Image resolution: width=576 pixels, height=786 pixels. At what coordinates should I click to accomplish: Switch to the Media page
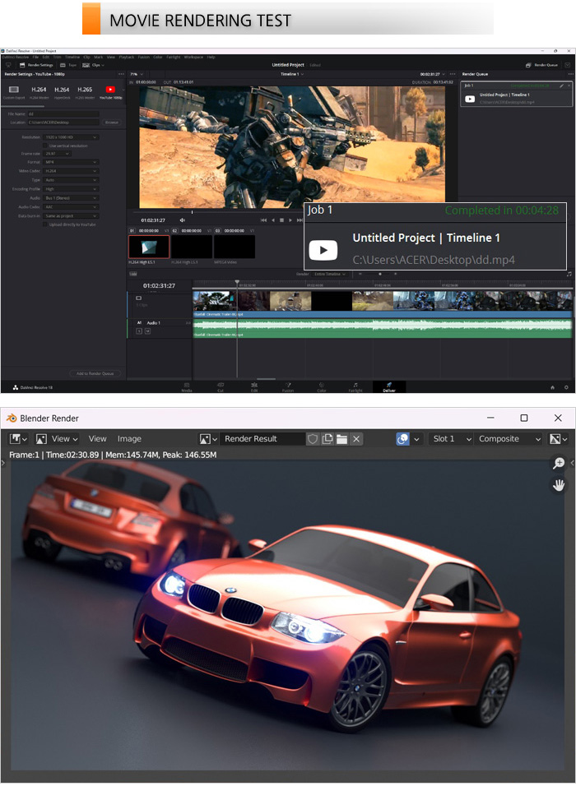point(187,387)
